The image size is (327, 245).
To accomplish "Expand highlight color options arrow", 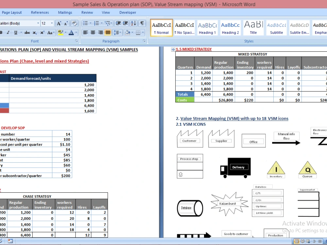I will 65,32.
